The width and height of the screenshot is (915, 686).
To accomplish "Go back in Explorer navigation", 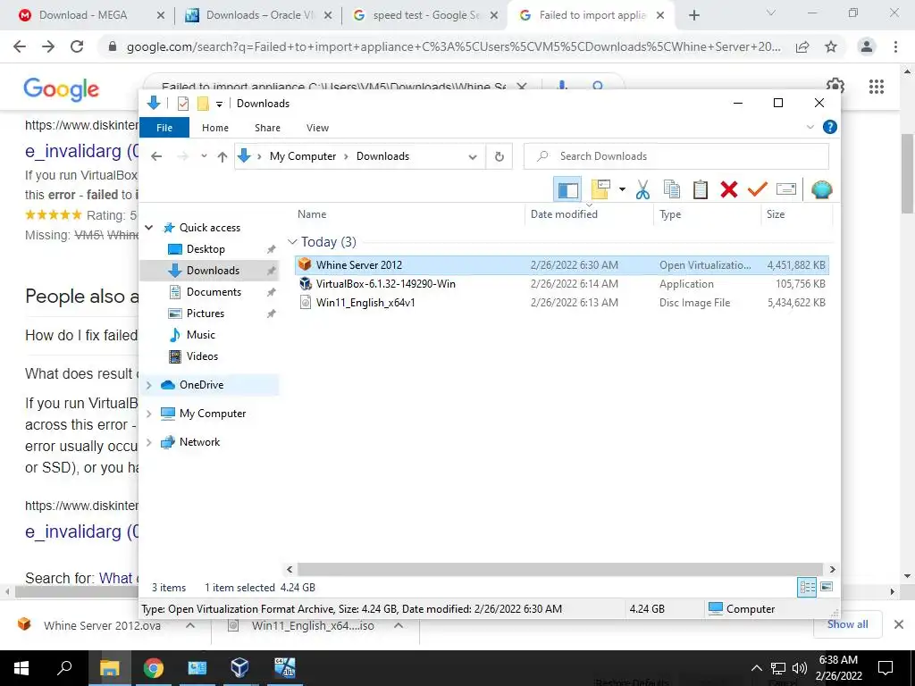I will (156, 156).
